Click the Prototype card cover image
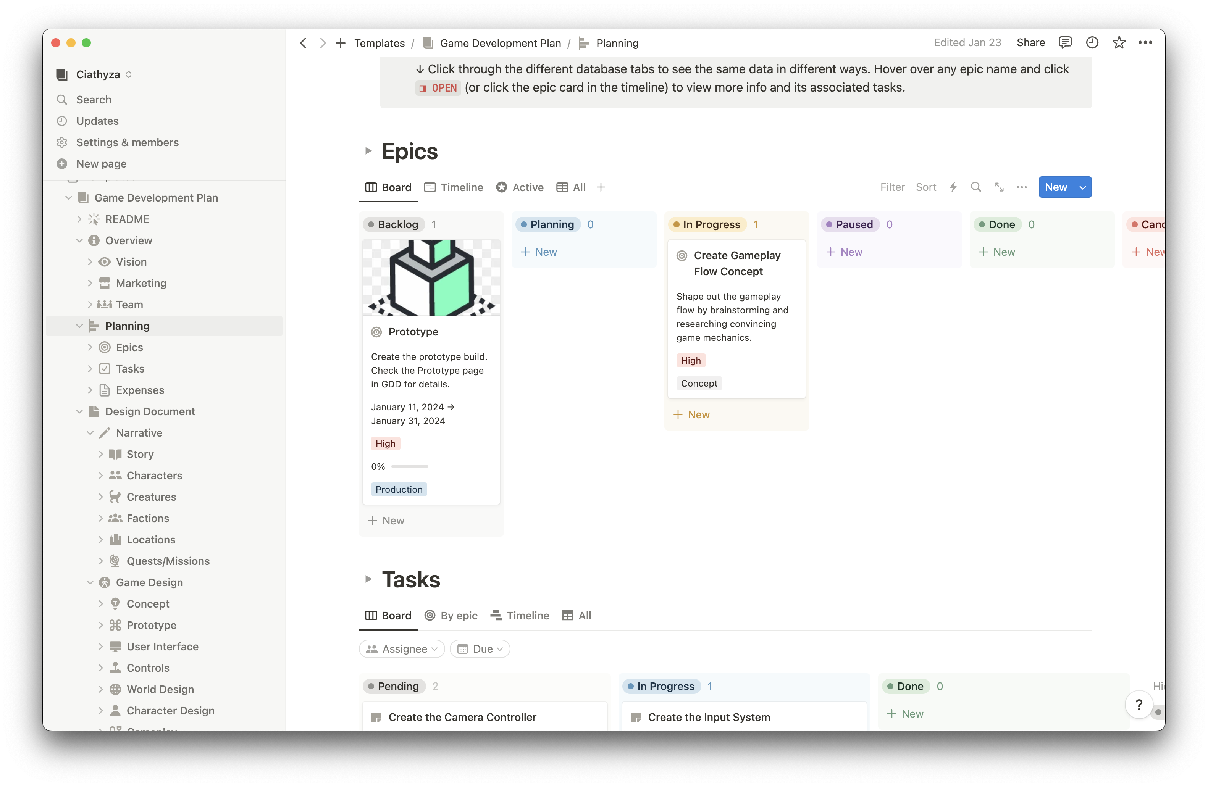Image resolution: width=1208 pixels, height=787 pixels. coord(431,277)
